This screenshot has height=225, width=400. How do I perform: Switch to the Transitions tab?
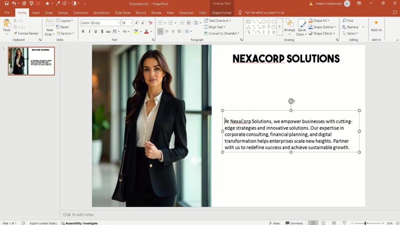(x=81, y=13)
